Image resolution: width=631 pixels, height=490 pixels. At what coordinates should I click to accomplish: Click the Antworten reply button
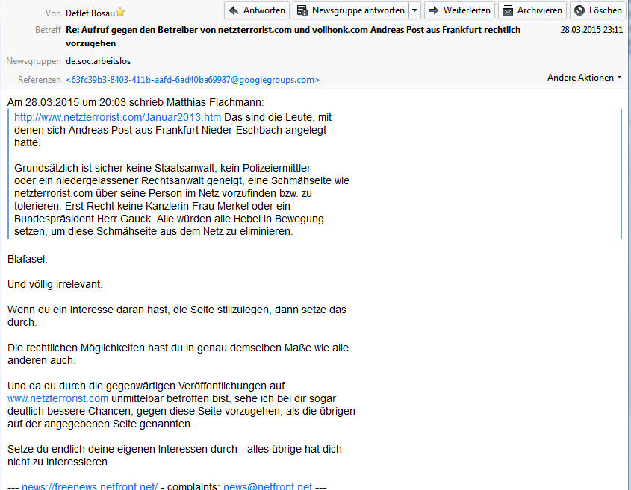(257, 10)
